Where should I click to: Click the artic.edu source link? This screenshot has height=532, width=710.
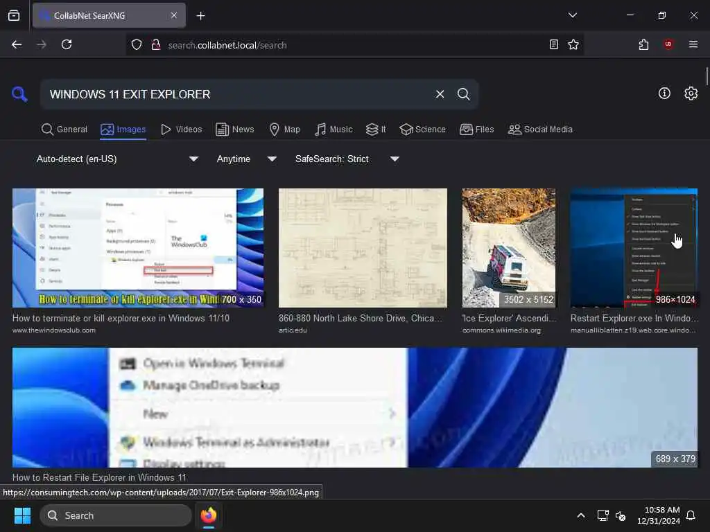tap(293, 330)
